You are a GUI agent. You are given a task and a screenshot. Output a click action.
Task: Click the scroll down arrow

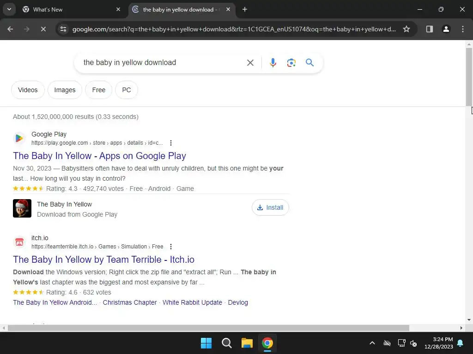click(469, 320)
